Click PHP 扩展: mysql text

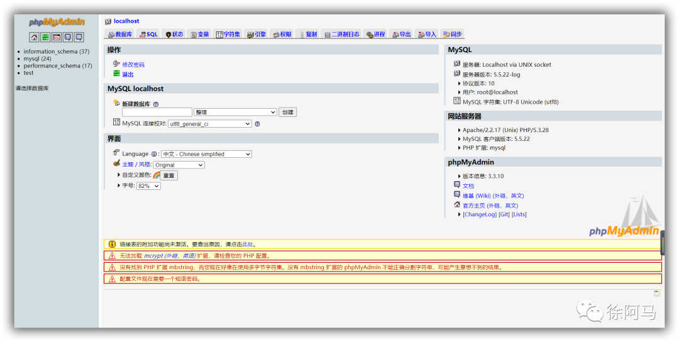484,148
